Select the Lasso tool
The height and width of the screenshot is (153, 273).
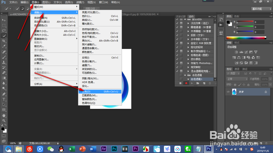4,30
